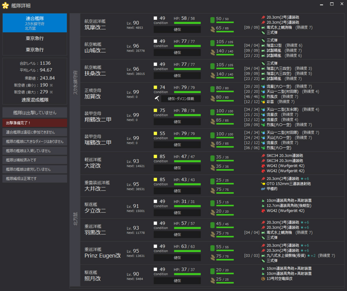Screen dimensions: 347x291
Task: Click the 瑞雲12型 equipment icon
Action: click(x=263, y=46)
